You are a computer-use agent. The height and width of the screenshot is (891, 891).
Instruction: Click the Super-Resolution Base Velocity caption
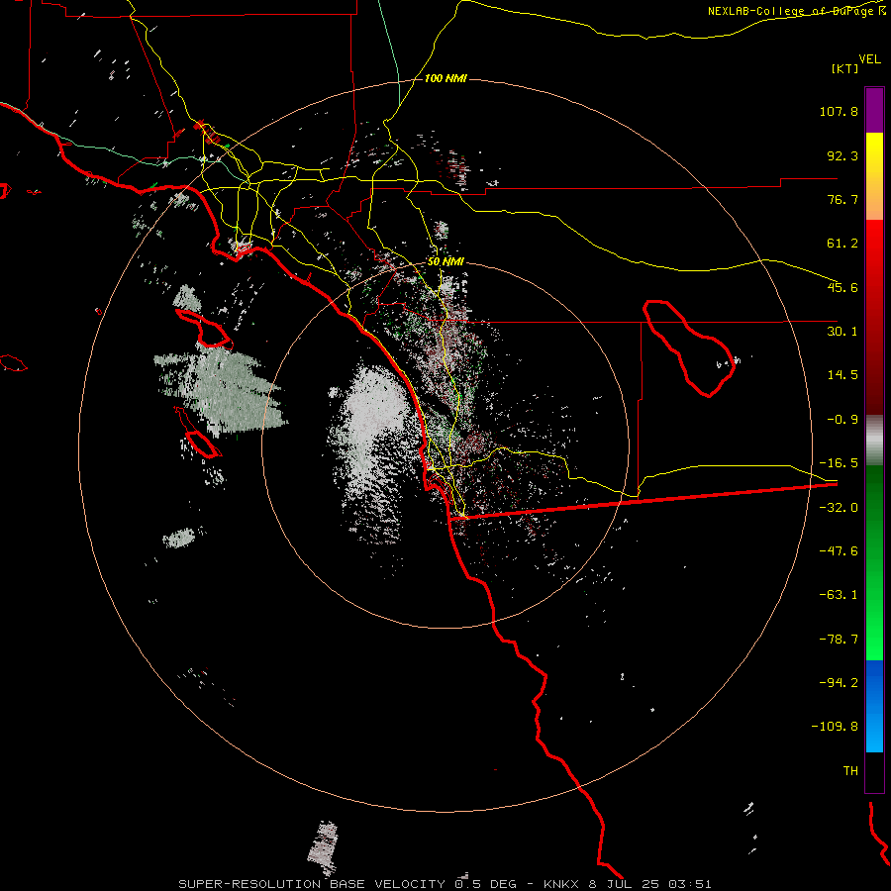coord(445,884)
